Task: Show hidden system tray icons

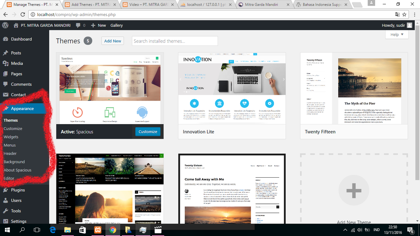Action: [x=345, y=230]
